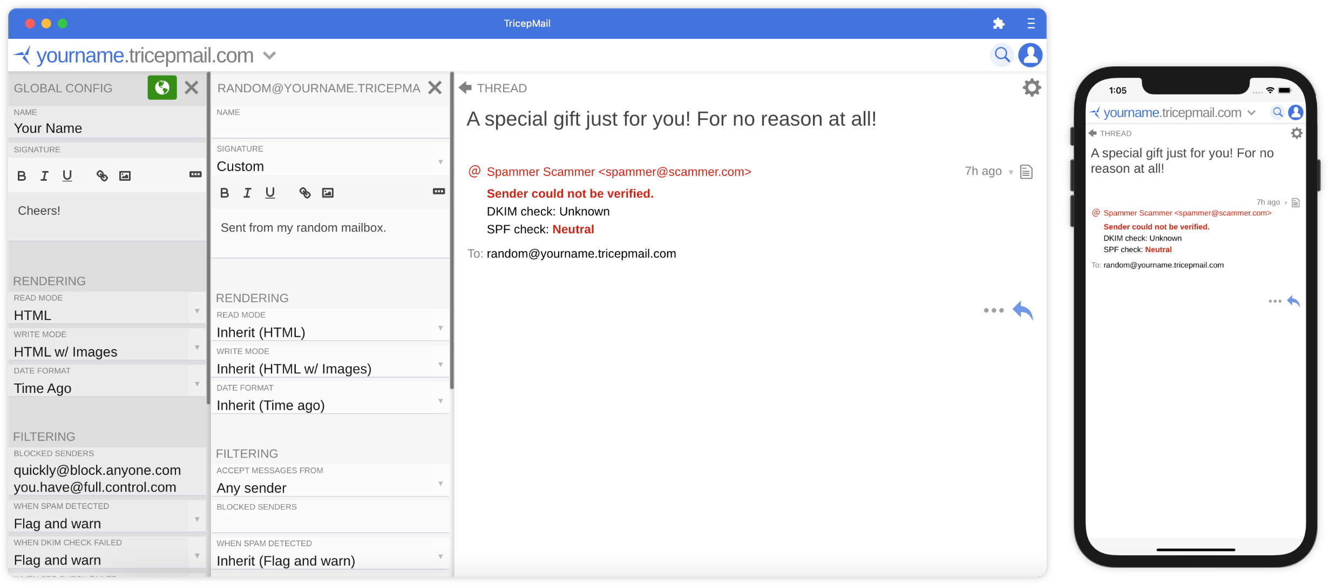This screenshot has width=1329, height=585.
Task: Click the Spammer Scammer sender link on desktop
Action: (619, 172)
